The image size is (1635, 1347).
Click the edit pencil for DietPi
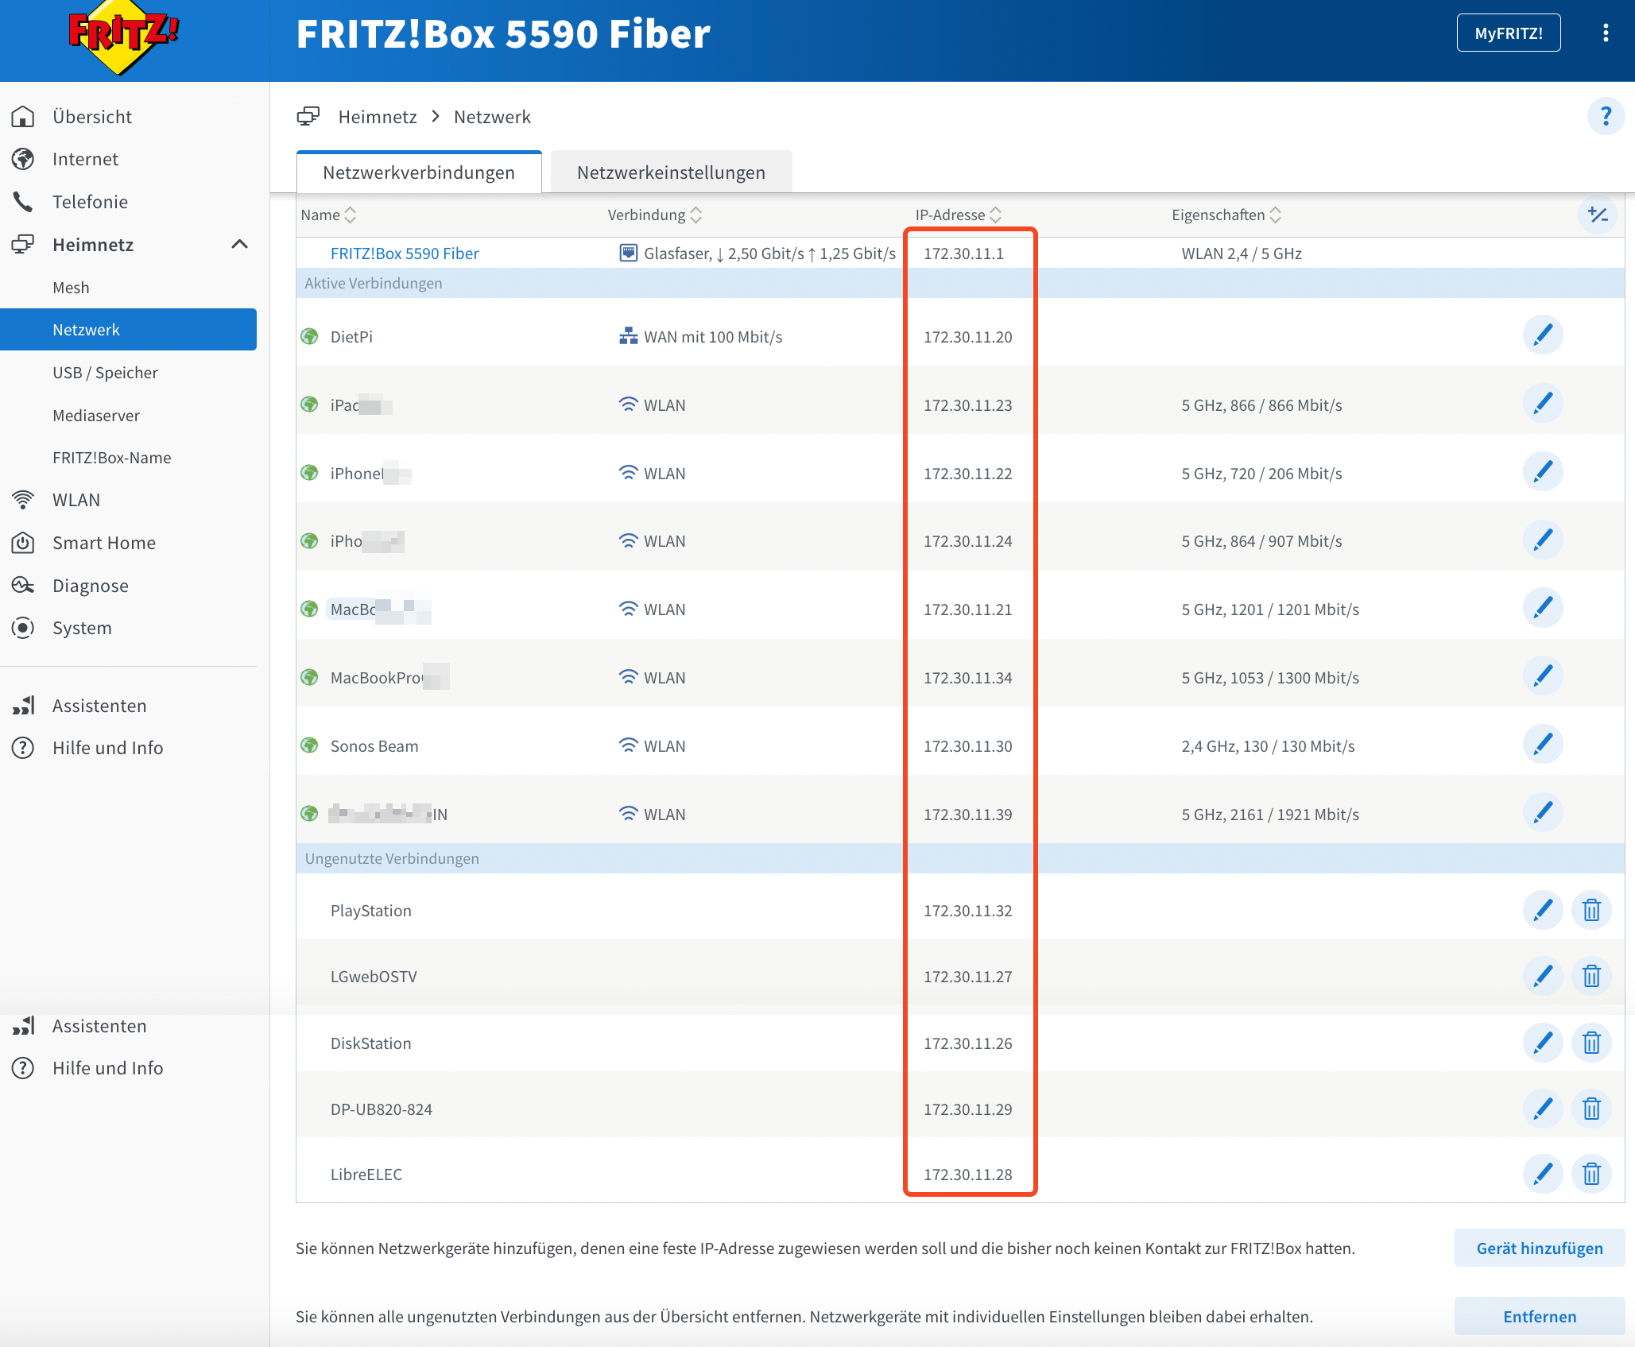pyautogui.click(x=1542, y=335)
